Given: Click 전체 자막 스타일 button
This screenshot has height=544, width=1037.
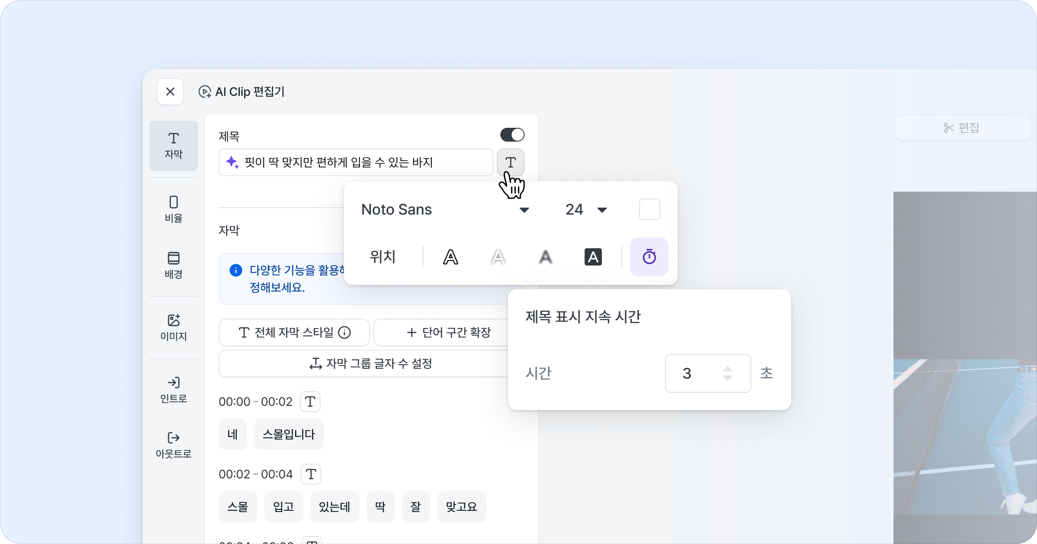Looking at the screenshot, I should tap(294, 332).
